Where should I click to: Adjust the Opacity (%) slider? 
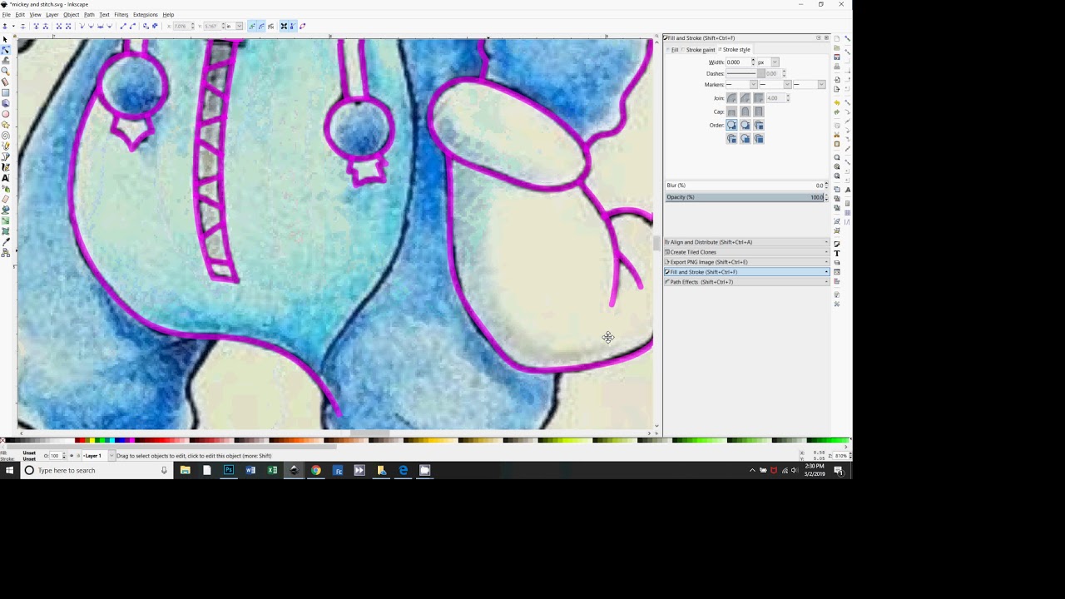coord(745,197)
